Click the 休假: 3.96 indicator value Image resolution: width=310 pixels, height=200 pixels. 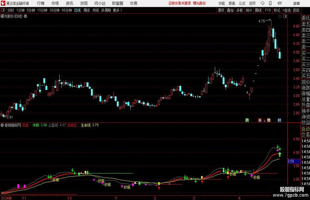pos(40,125)
